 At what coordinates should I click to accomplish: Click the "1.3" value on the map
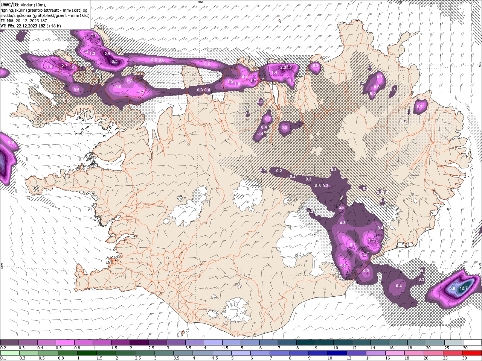(x=93, y=54)
